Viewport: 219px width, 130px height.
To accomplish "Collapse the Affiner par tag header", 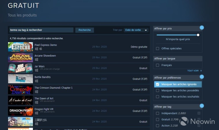I will coord(178,107).
